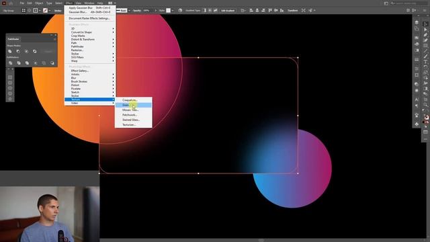Select the Pathfinder panel tab

click(13, 39)
